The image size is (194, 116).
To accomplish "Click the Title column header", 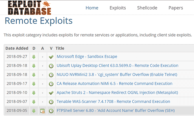I will [x=60, y=48].
